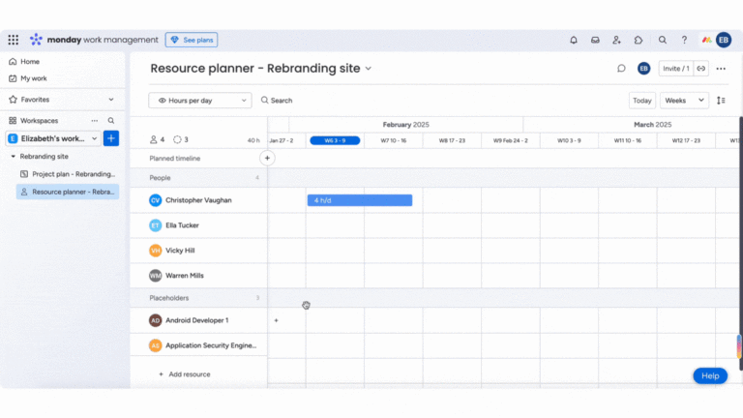Open the apps puzzle-piece icon
The width and height of the screenshot is (743, 418).
pyautogui.click(x=639, y=41)
